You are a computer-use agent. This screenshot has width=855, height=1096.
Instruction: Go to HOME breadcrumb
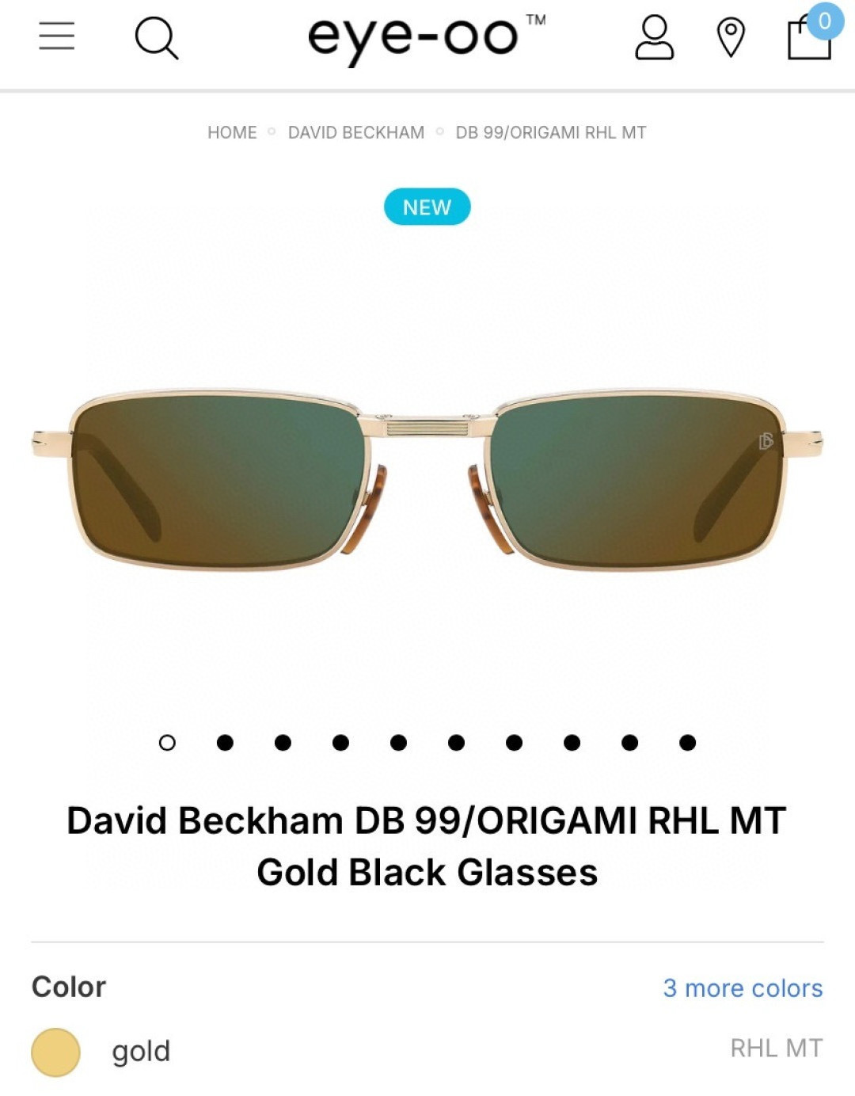[x=232, y=132]
